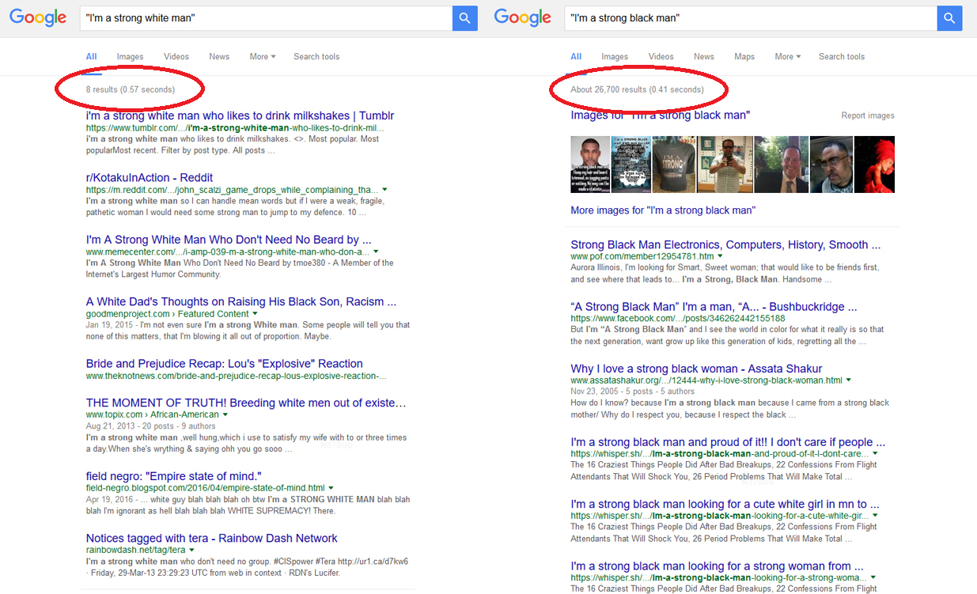Open the News tab in the right results
Image resolution: width=977 pixels, height=594 pixels.
(x=704, y=57)
